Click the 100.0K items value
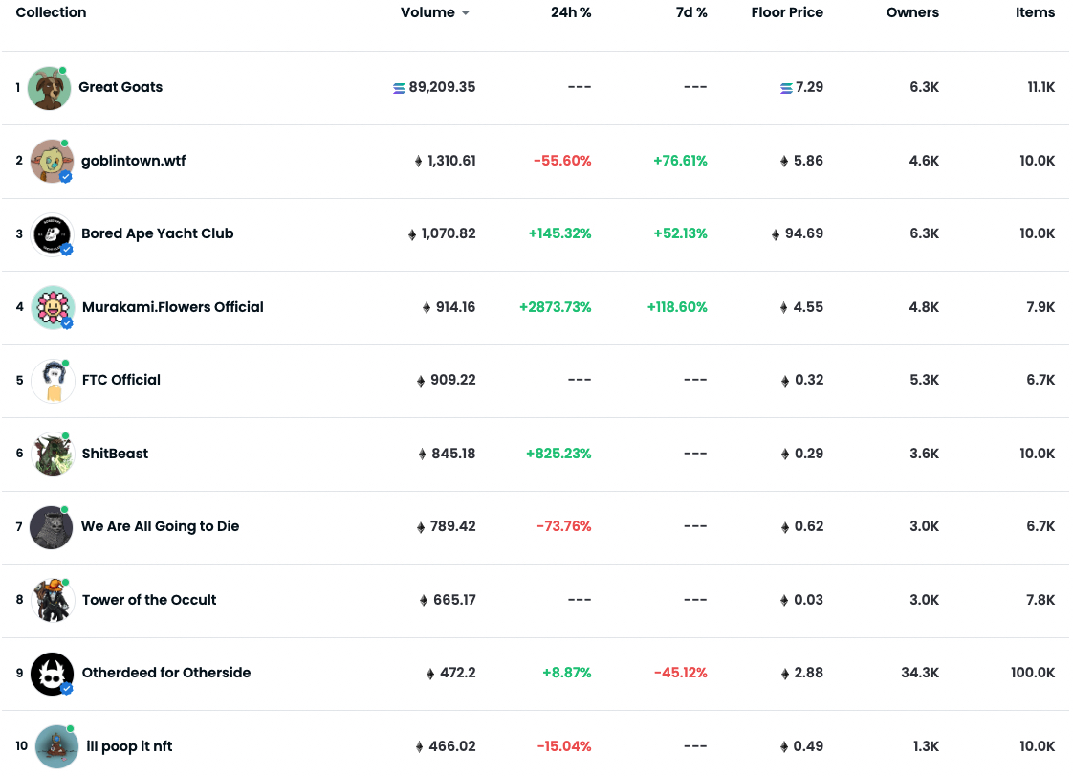The image size is (1073, 776). [1033, 673]
